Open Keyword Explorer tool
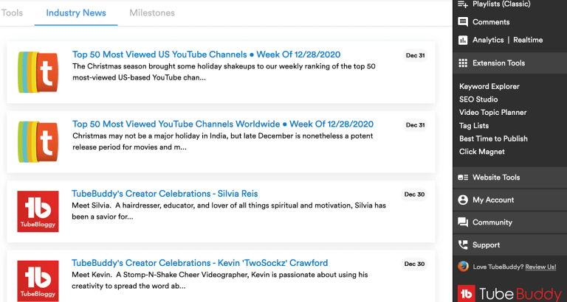This screenshot has width=567, height=302. (x=489, y=86)
